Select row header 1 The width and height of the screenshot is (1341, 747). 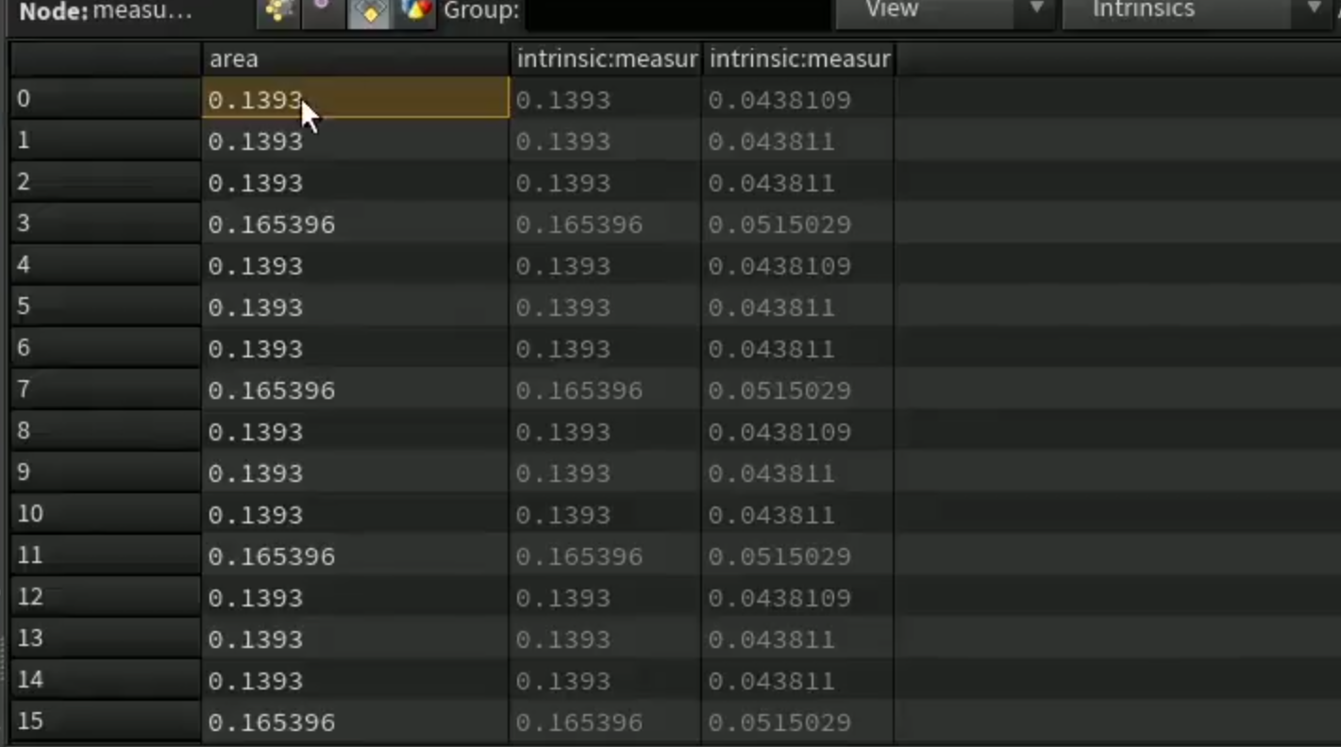click(x=106, y=140)
